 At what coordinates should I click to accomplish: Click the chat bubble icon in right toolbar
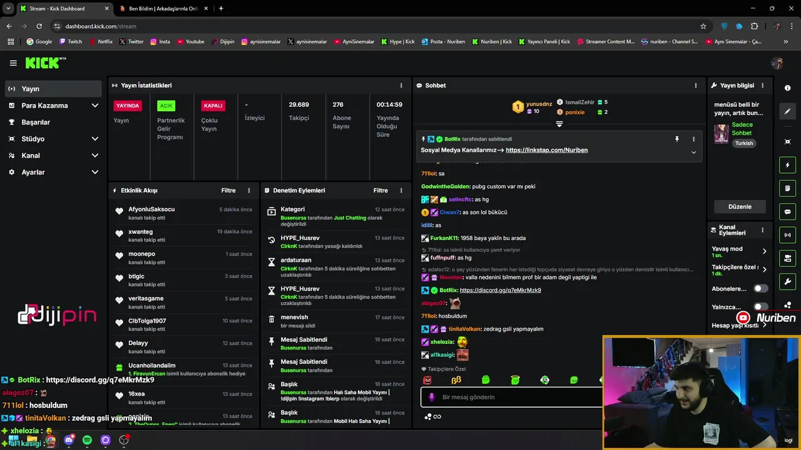(787, 211)
